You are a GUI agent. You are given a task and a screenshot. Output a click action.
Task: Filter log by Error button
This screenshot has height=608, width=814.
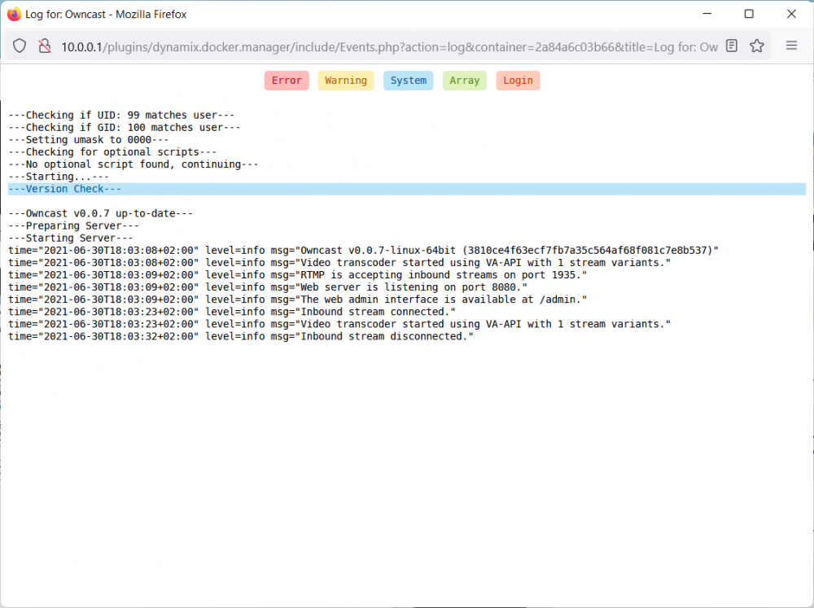[287, 81]
